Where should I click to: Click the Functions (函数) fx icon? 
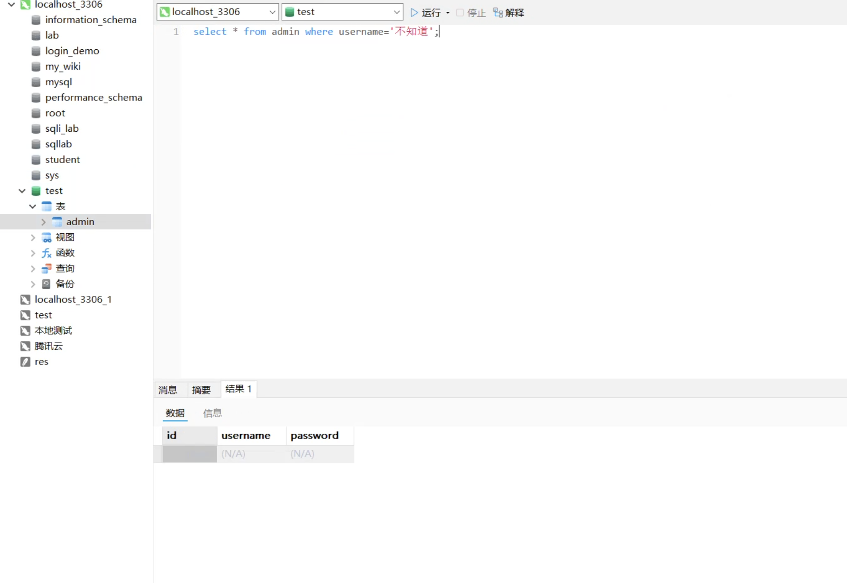point(46,253)
